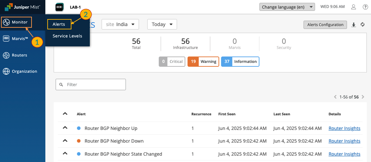The image size is (371, 162).
Task: Toggle the Critical severity filter
Action: point(172,62)
